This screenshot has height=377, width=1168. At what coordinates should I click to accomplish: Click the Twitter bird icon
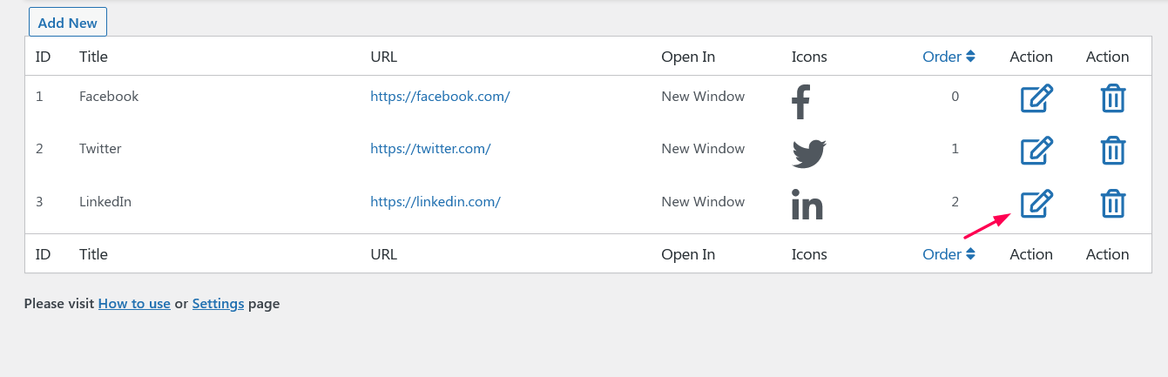(809, 153)
